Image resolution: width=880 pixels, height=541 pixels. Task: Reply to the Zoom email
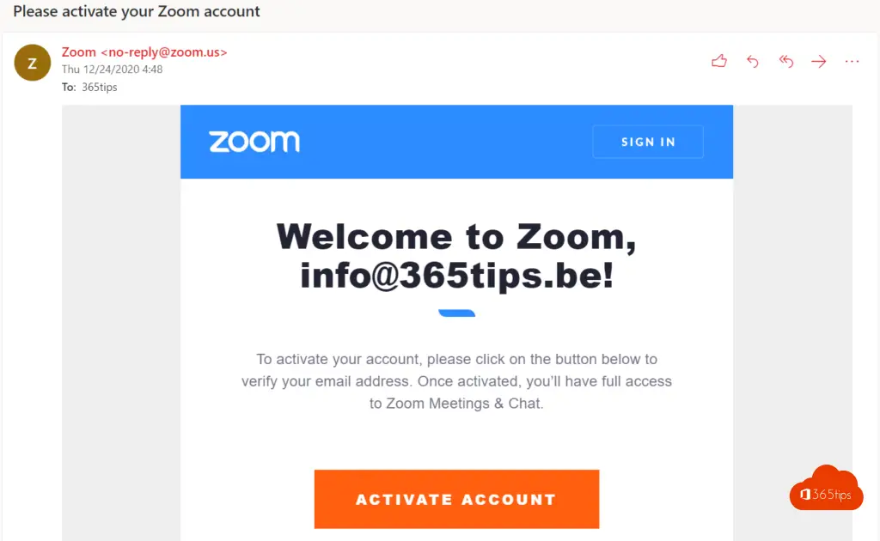point(753,61)
